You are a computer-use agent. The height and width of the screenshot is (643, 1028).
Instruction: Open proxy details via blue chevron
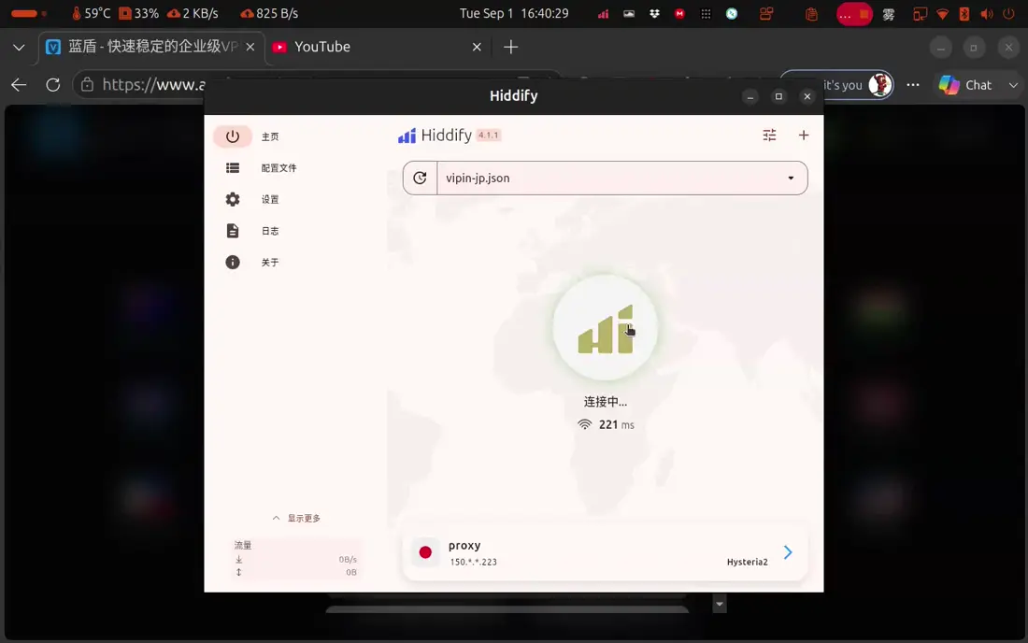pyautogui.click(x=788, y=552)
